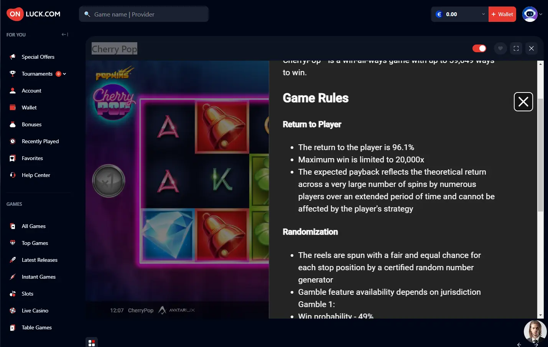Open the Help Center link
548x347 pixels.
(x=36, y=175)
